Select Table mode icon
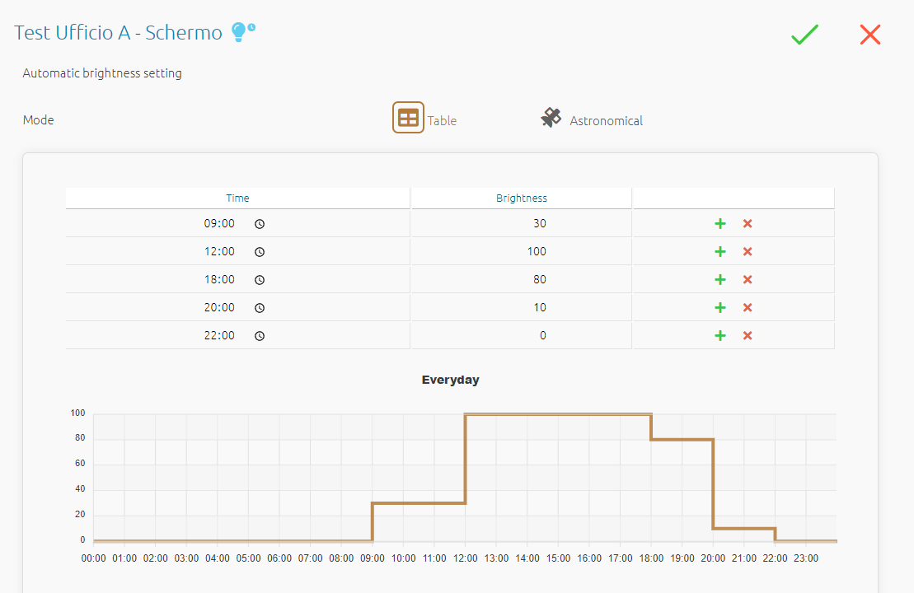Image resolution: width=914 pixels, height=593 pixels. coord(408,118)
